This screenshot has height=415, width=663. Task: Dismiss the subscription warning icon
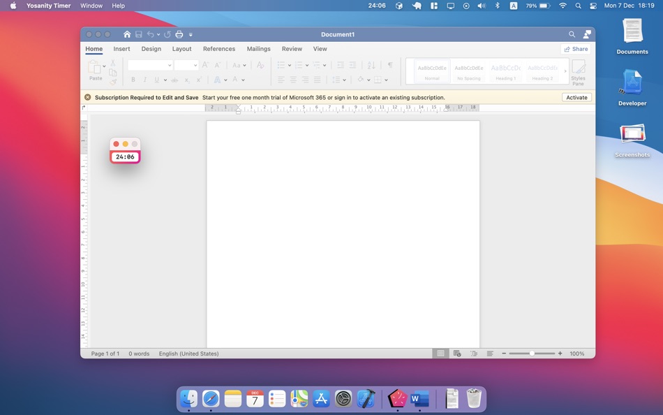[87, 97]
